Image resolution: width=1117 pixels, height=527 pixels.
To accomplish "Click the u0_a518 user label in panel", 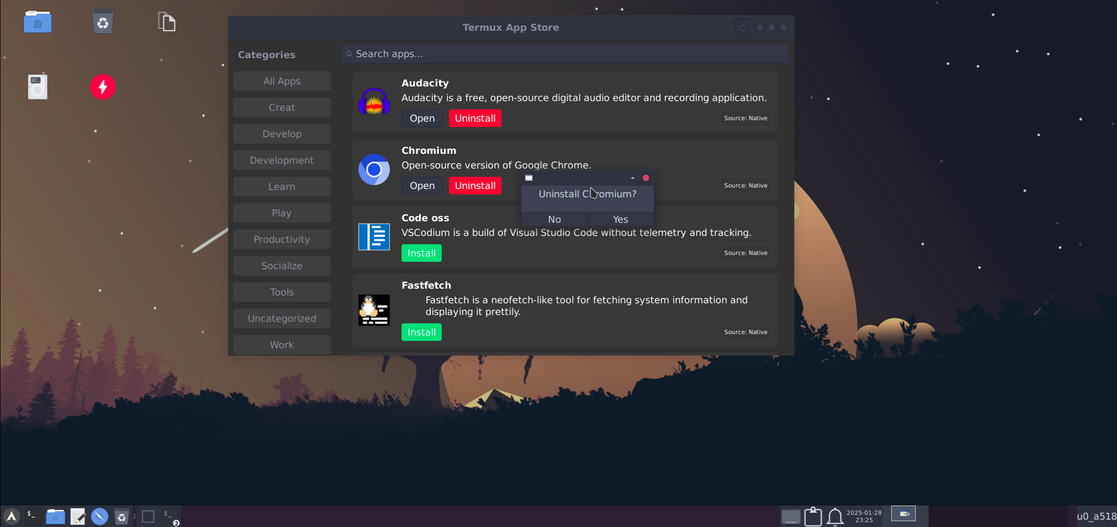I will tap(1096, 516).
